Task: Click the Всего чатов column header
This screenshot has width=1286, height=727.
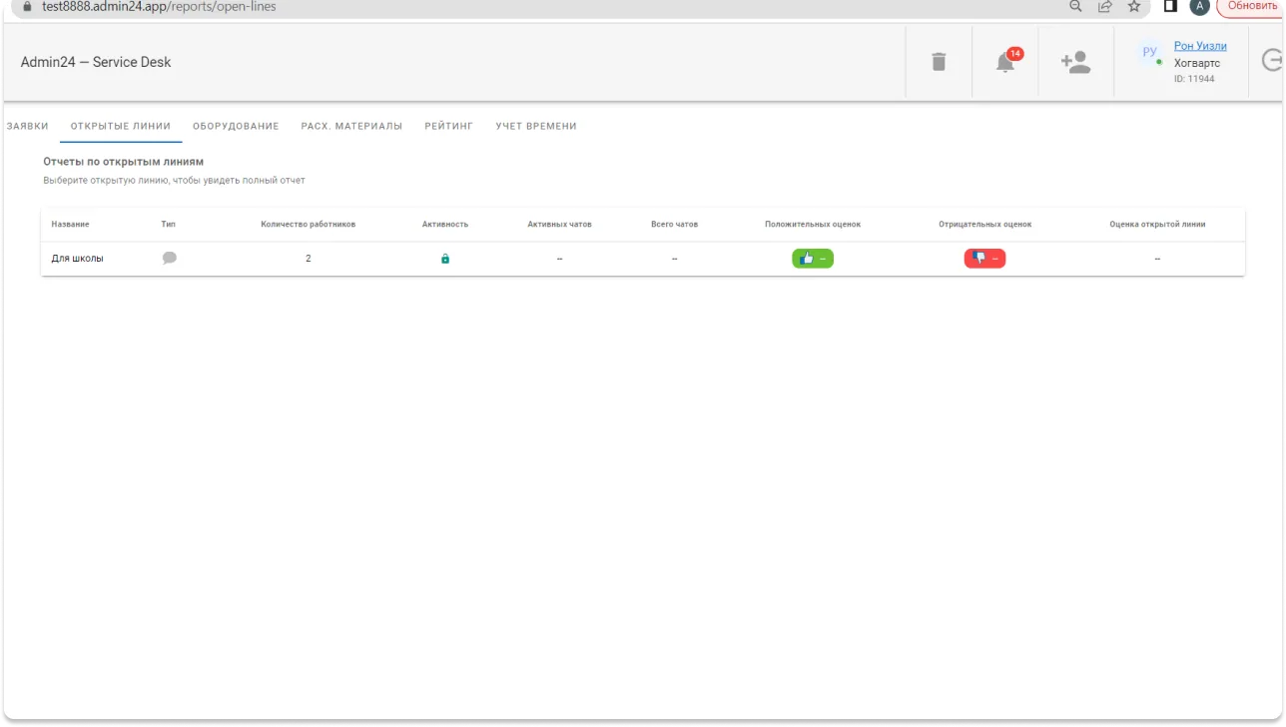Action: (674, 225)
